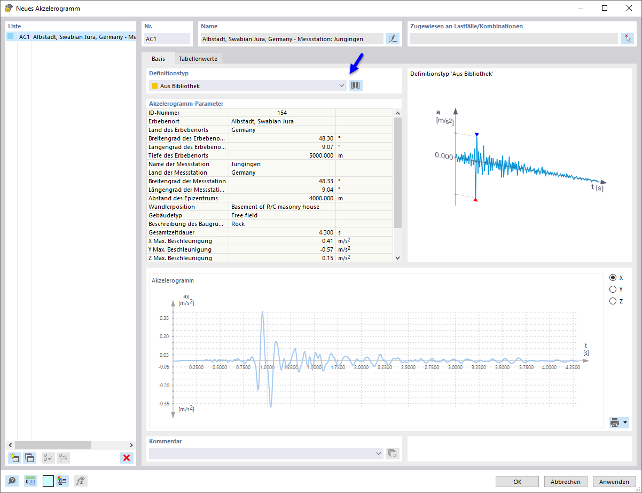The width and height of the screenshot is (642, 493).
Task: Switch to the Basis tab
Action: click(158, 59)
